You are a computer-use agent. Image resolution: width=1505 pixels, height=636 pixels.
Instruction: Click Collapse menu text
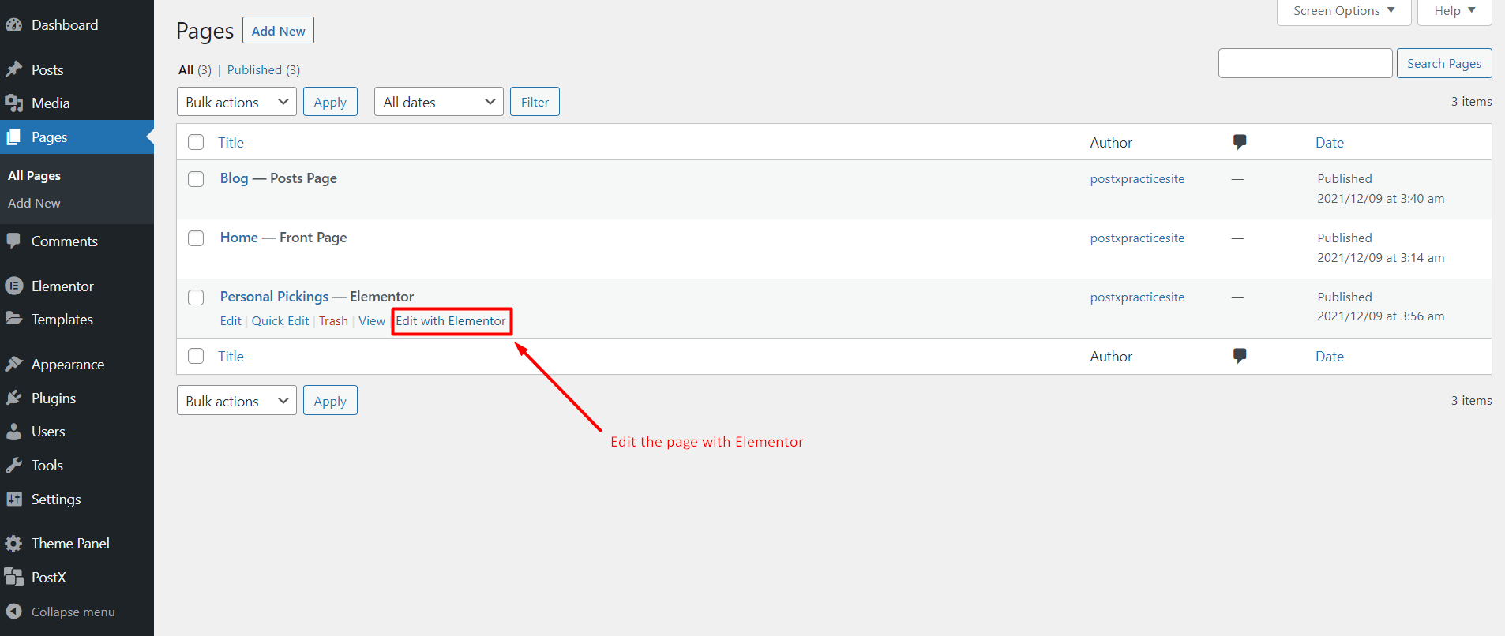click(x=73, y=612)
